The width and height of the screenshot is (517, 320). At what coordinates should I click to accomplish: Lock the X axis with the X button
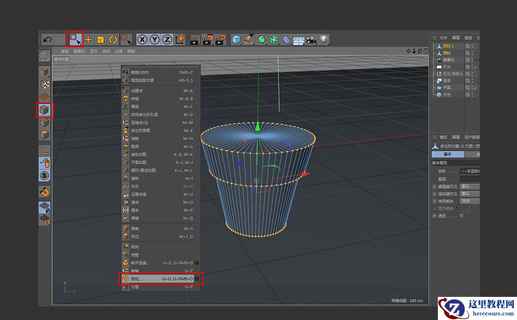click(143, 39)
